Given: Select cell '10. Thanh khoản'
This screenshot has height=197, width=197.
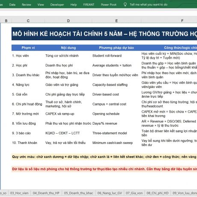Looking at the screenshot, I should point(28,143).
